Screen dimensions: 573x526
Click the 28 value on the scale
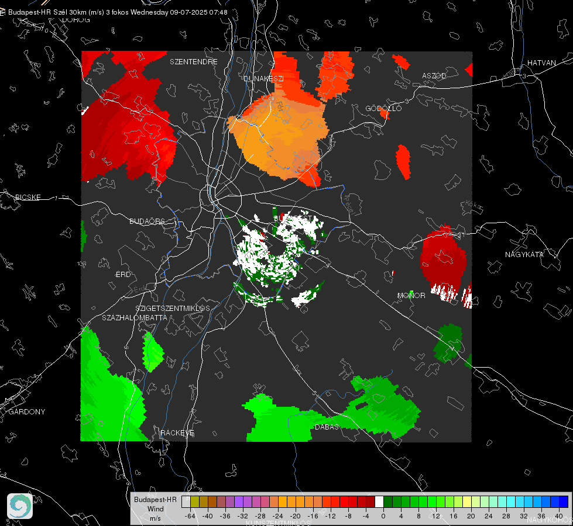pyautogui.click(x=506, y=516)
